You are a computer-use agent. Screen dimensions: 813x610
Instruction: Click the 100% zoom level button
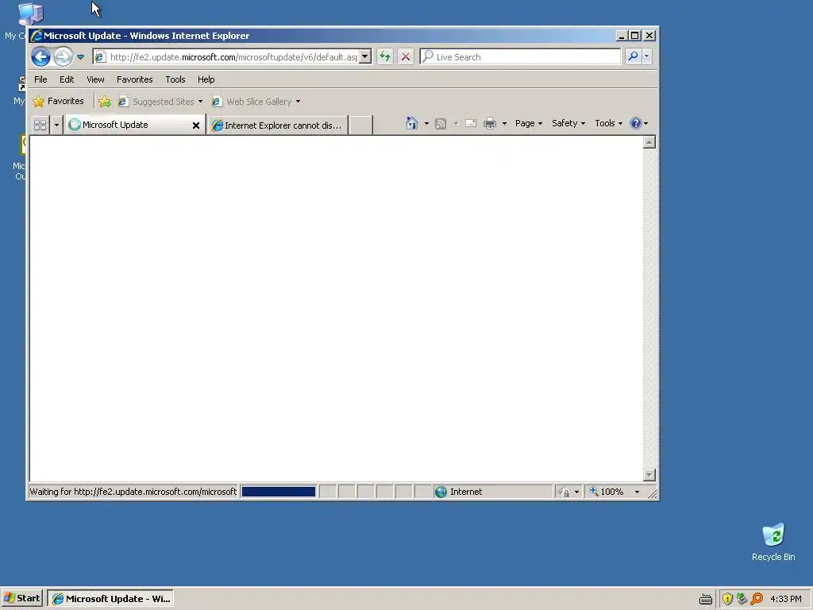607,491
